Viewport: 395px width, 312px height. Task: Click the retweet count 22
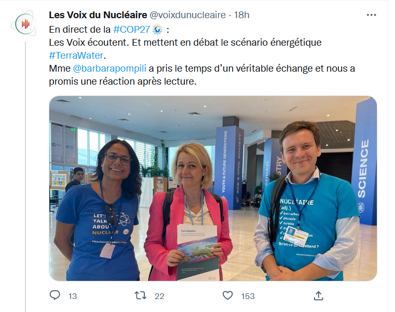[159, 296]
